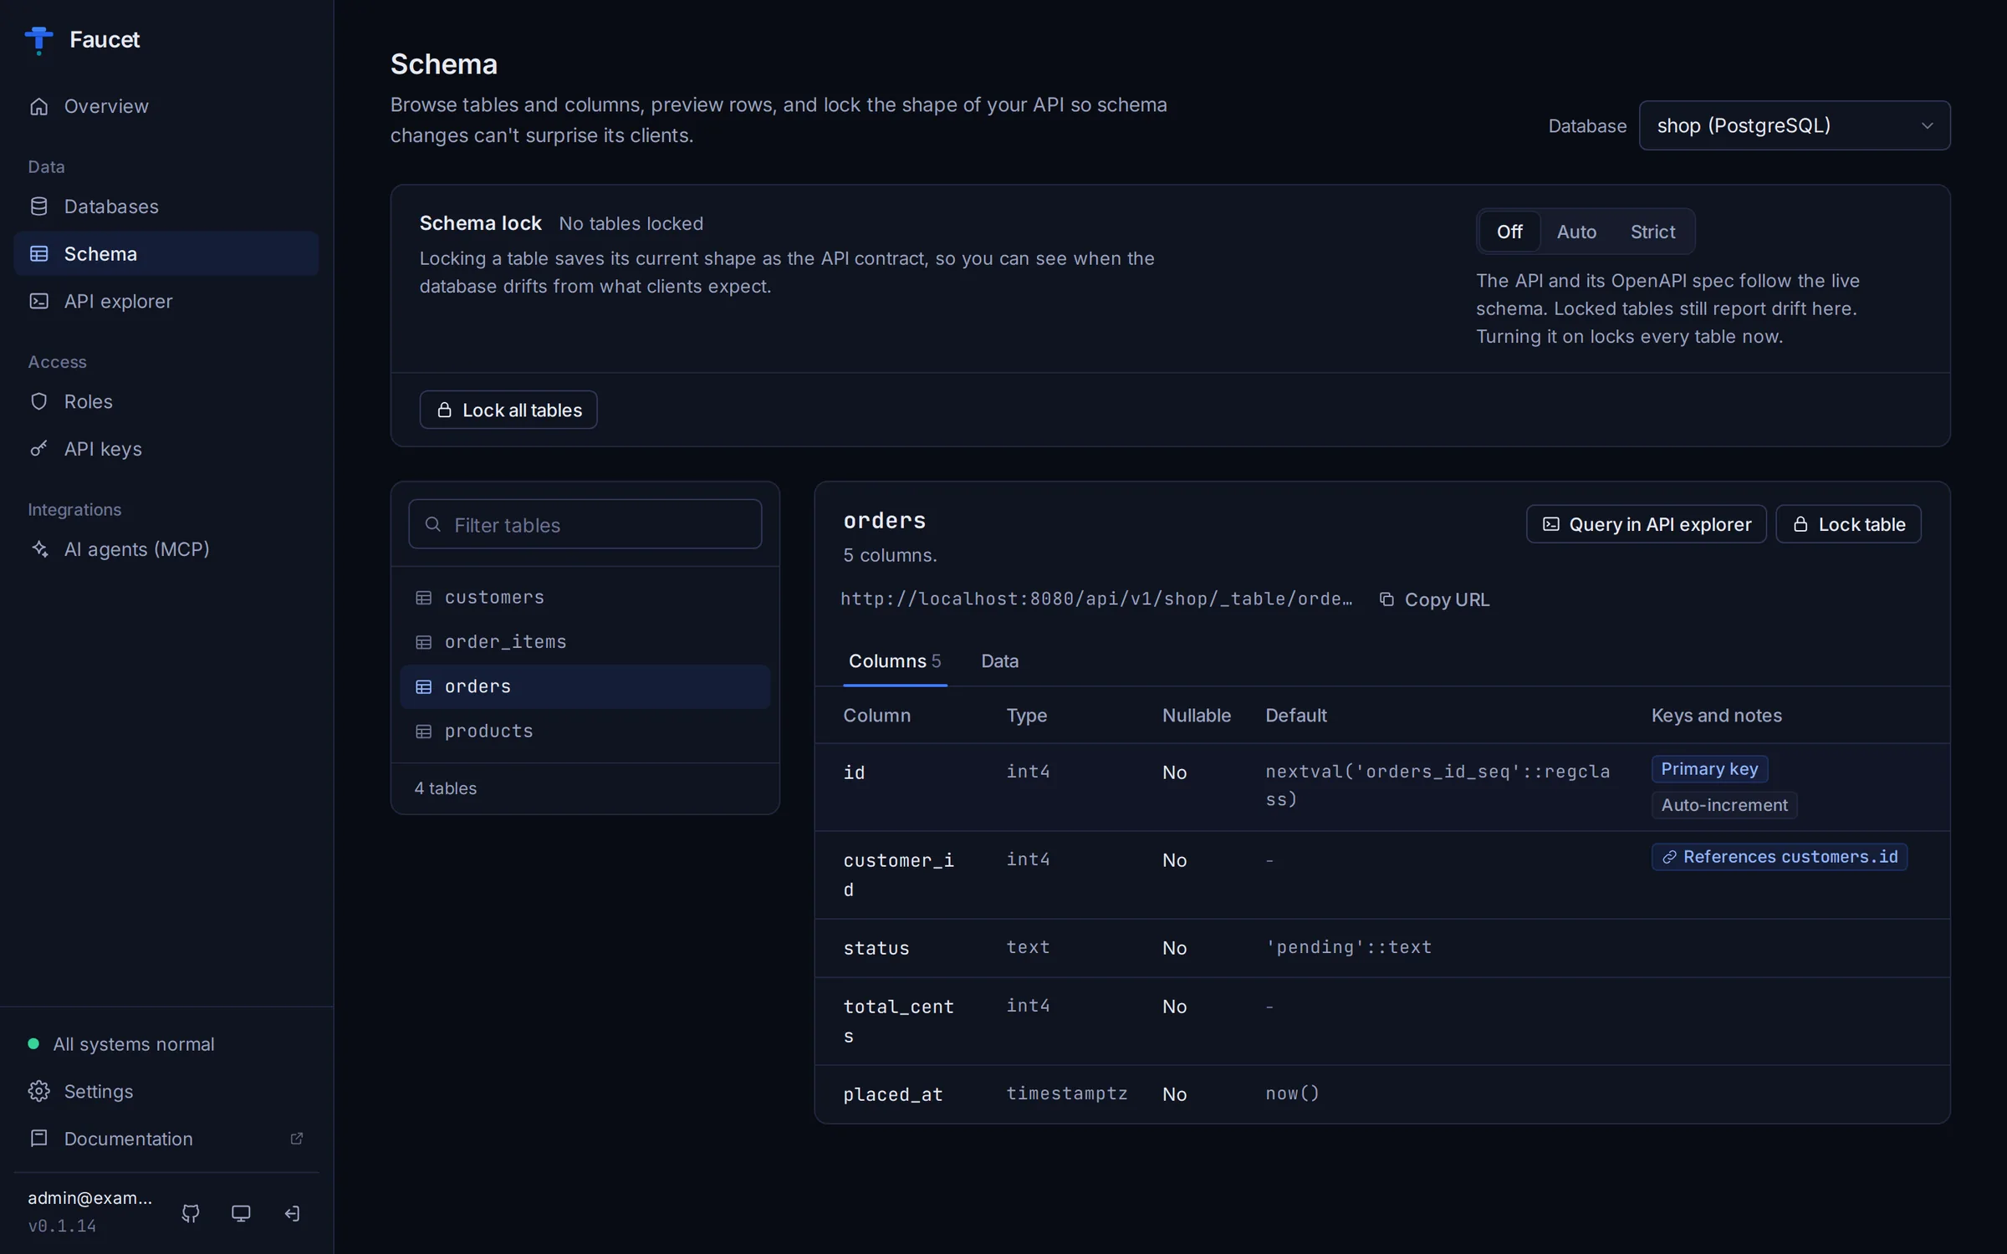Click the Lock all tables button
This screenshot has width=2007, height=1254.
[508, 410]
